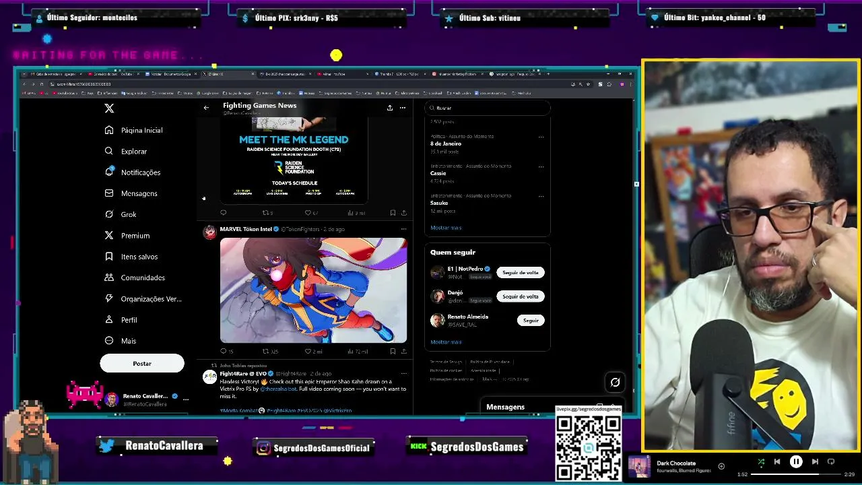Share the MARVEL Tōkon Intel post
Screen dimensions: 862x485
pos(403,351)
